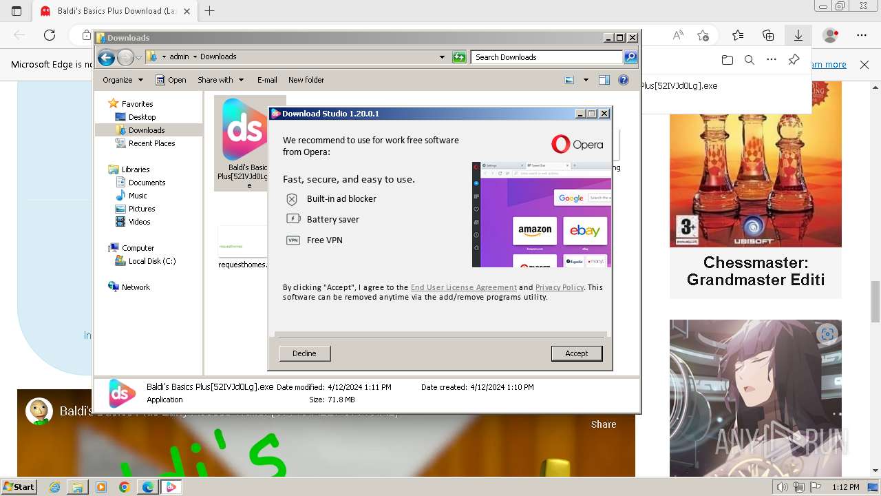Open recent pages dropdown beside forward button
This screenshot has width=881, height=496.
(x=138, y=58)
